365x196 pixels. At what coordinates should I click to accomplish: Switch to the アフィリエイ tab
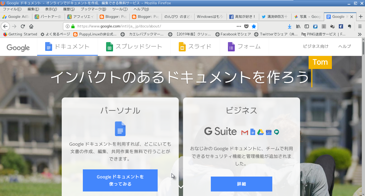tap(81, 17)
